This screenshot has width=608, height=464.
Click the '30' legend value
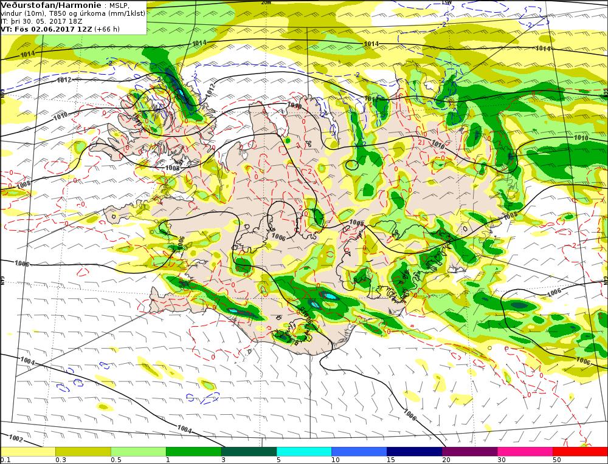(x=502, y=460)
